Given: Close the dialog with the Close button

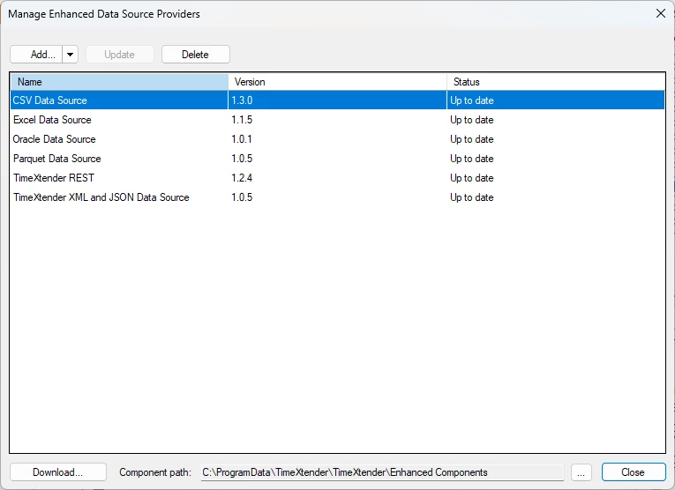Looking at the screenshot, I should pyautogui.click(x=634, y=472).
